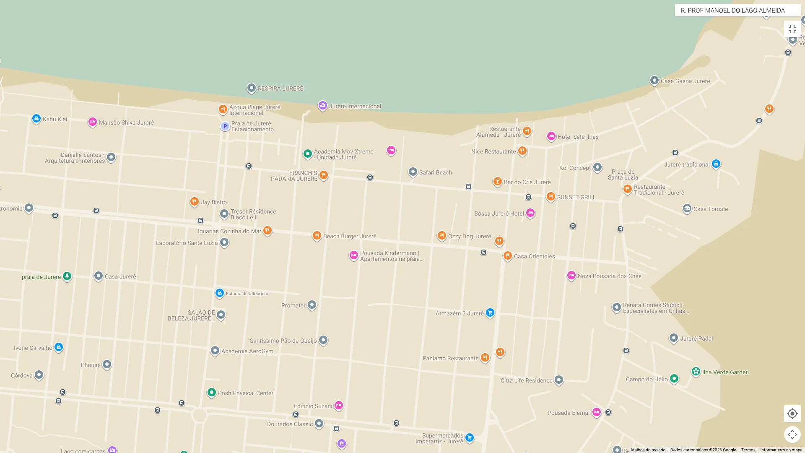Select the Ilha Verde Garden marker
Screen dimensions: 805x453
[x=696, y=371]
